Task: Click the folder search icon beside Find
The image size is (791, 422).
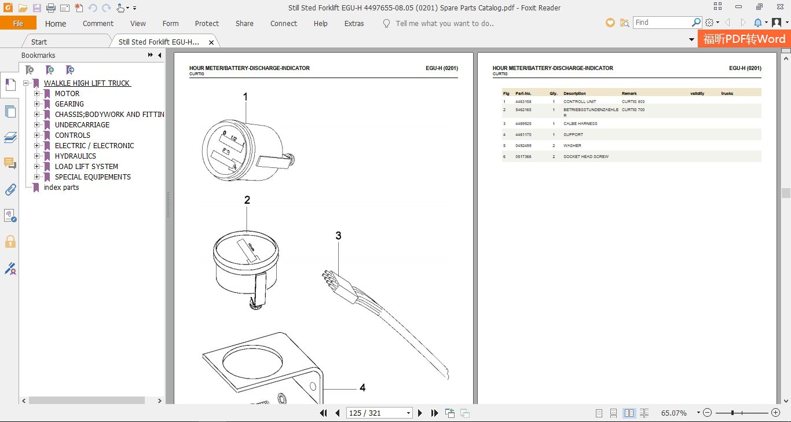Action: pyautogui.click(x=624, y=23)
